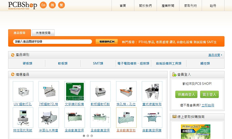Click the 立即註冊 register link
Image resolution: width=232 pixels, height=139 pixels.
(208, 105)
